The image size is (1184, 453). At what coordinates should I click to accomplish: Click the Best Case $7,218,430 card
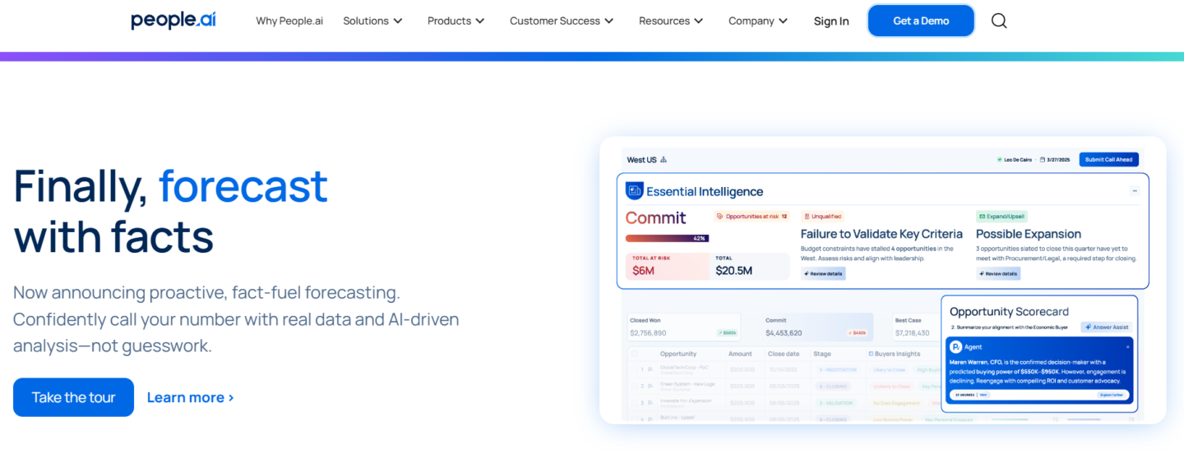915,327
